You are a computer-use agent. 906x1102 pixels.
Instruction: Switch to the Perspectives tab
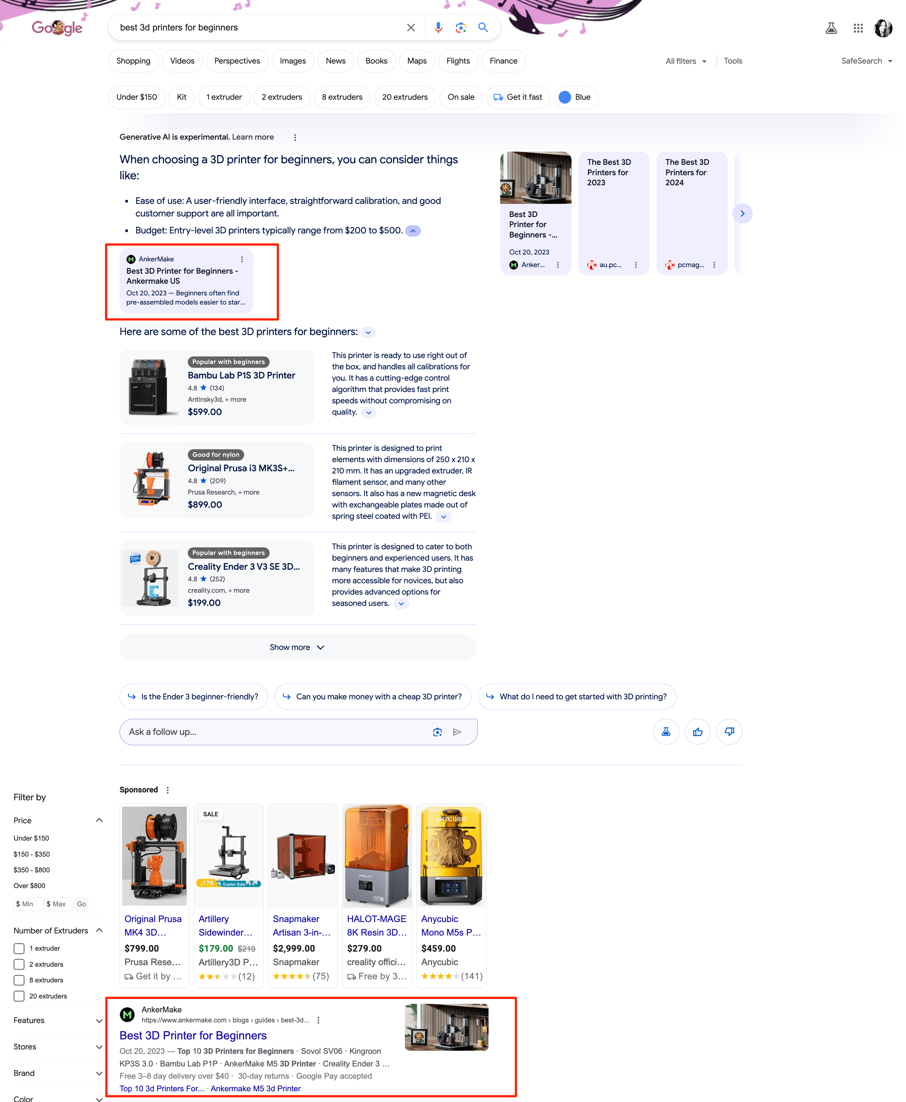point(237,61)
